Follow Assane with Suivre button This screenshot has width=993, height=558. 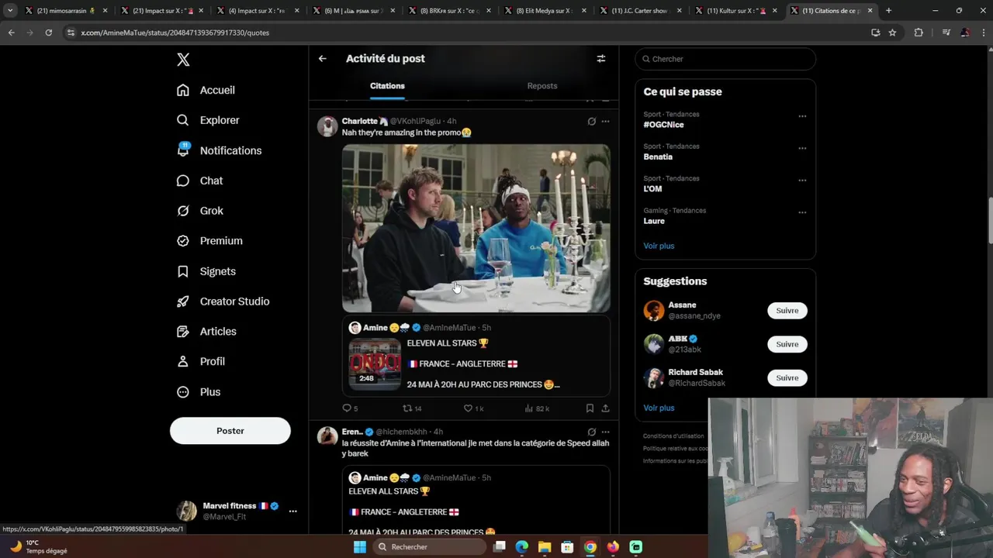click(787, 311)
